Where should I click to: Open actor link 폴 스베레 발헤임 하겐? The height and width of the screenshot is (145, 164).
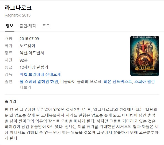(39, 82)
